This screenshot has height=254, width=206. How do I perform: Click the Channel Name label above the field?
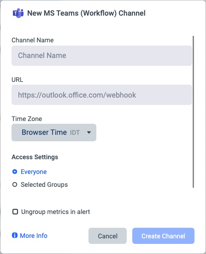33,40
